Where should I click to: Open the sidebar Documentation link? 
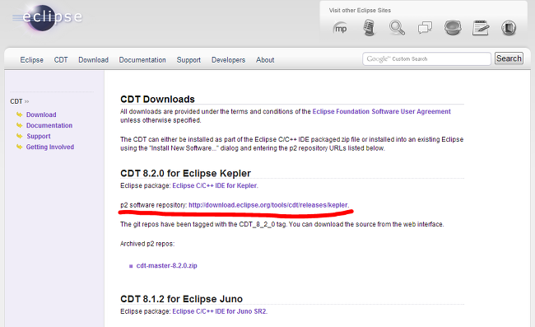[49, 125]
